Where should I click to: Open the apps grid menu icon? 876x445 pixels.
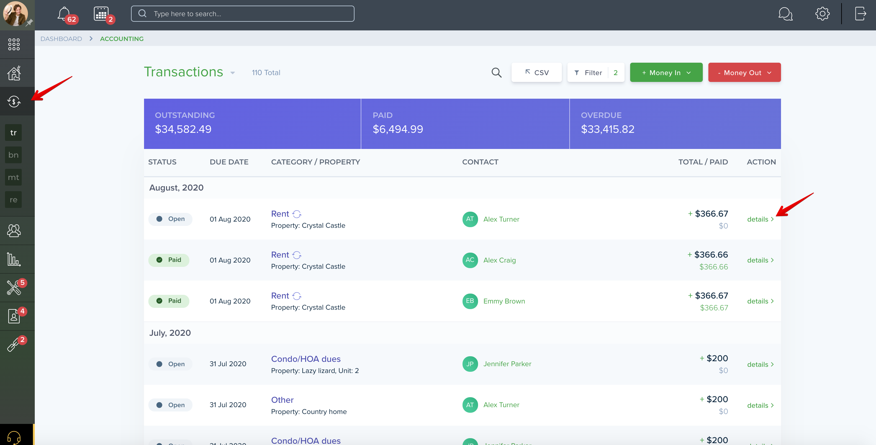[x=14, y=45]
